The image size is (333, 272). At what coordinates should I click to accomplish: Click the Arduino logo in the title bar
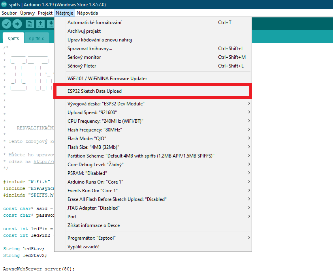[x=4, y=4]
